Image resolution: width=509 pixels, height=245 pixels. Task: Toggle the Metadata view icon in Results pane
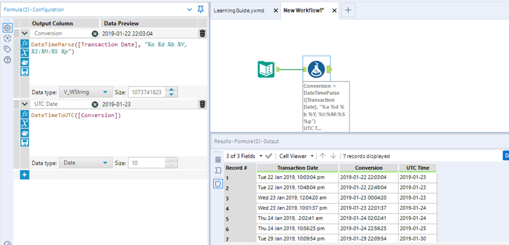[218, 171]
